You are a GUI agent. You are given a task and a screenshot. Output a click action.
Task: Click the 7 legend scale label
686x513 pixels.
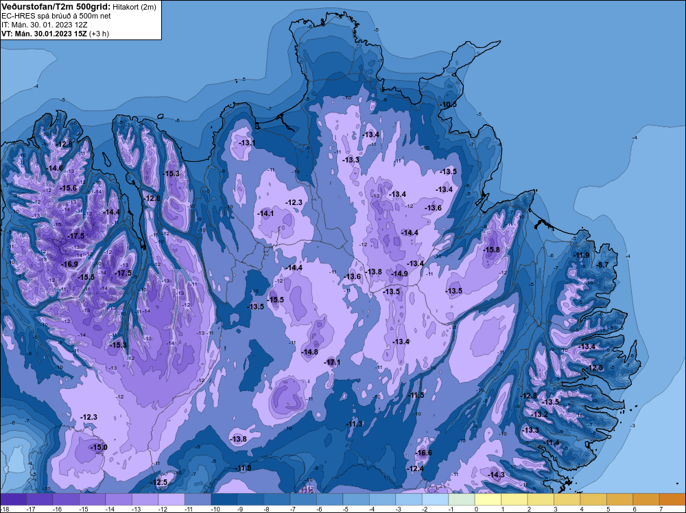coord(661,509)
